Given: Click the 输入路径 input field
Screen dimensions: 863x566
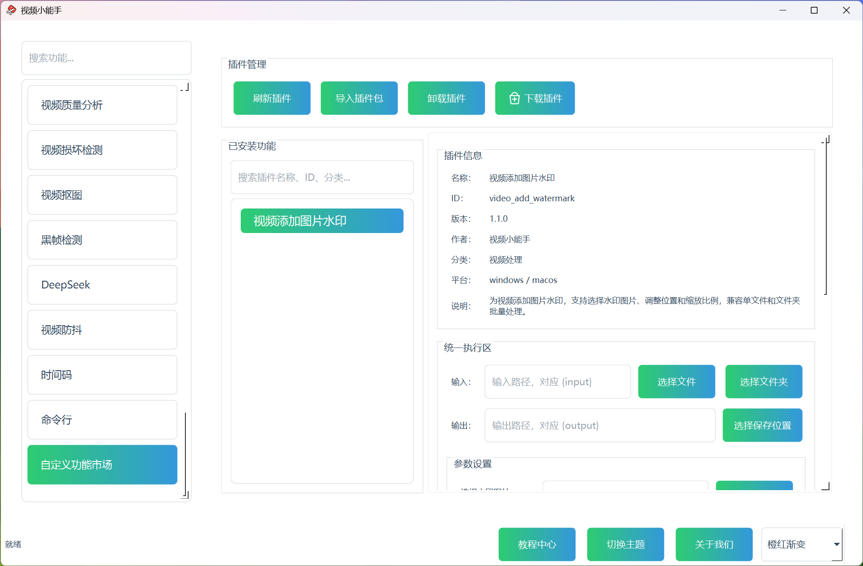Looking at the screenshot, I should (558, 382).
